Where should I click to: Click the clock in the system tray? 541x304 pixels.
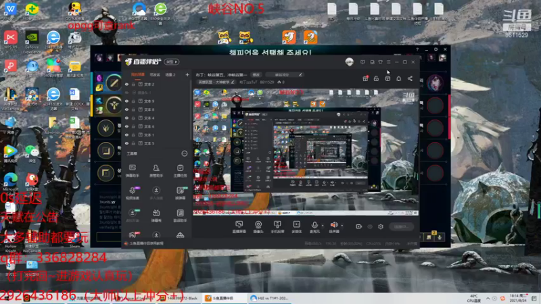[519, 299]
